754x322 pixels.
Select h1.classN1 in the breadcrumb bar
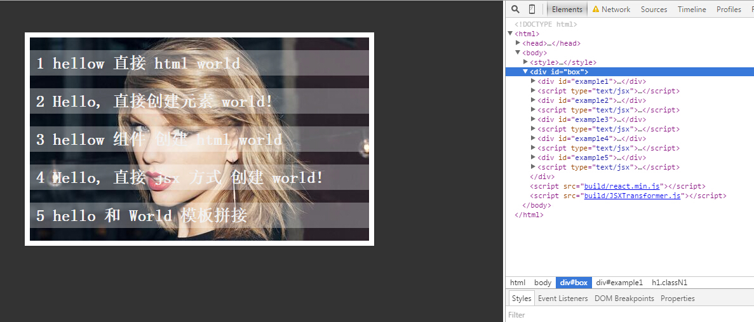point(670,283)
